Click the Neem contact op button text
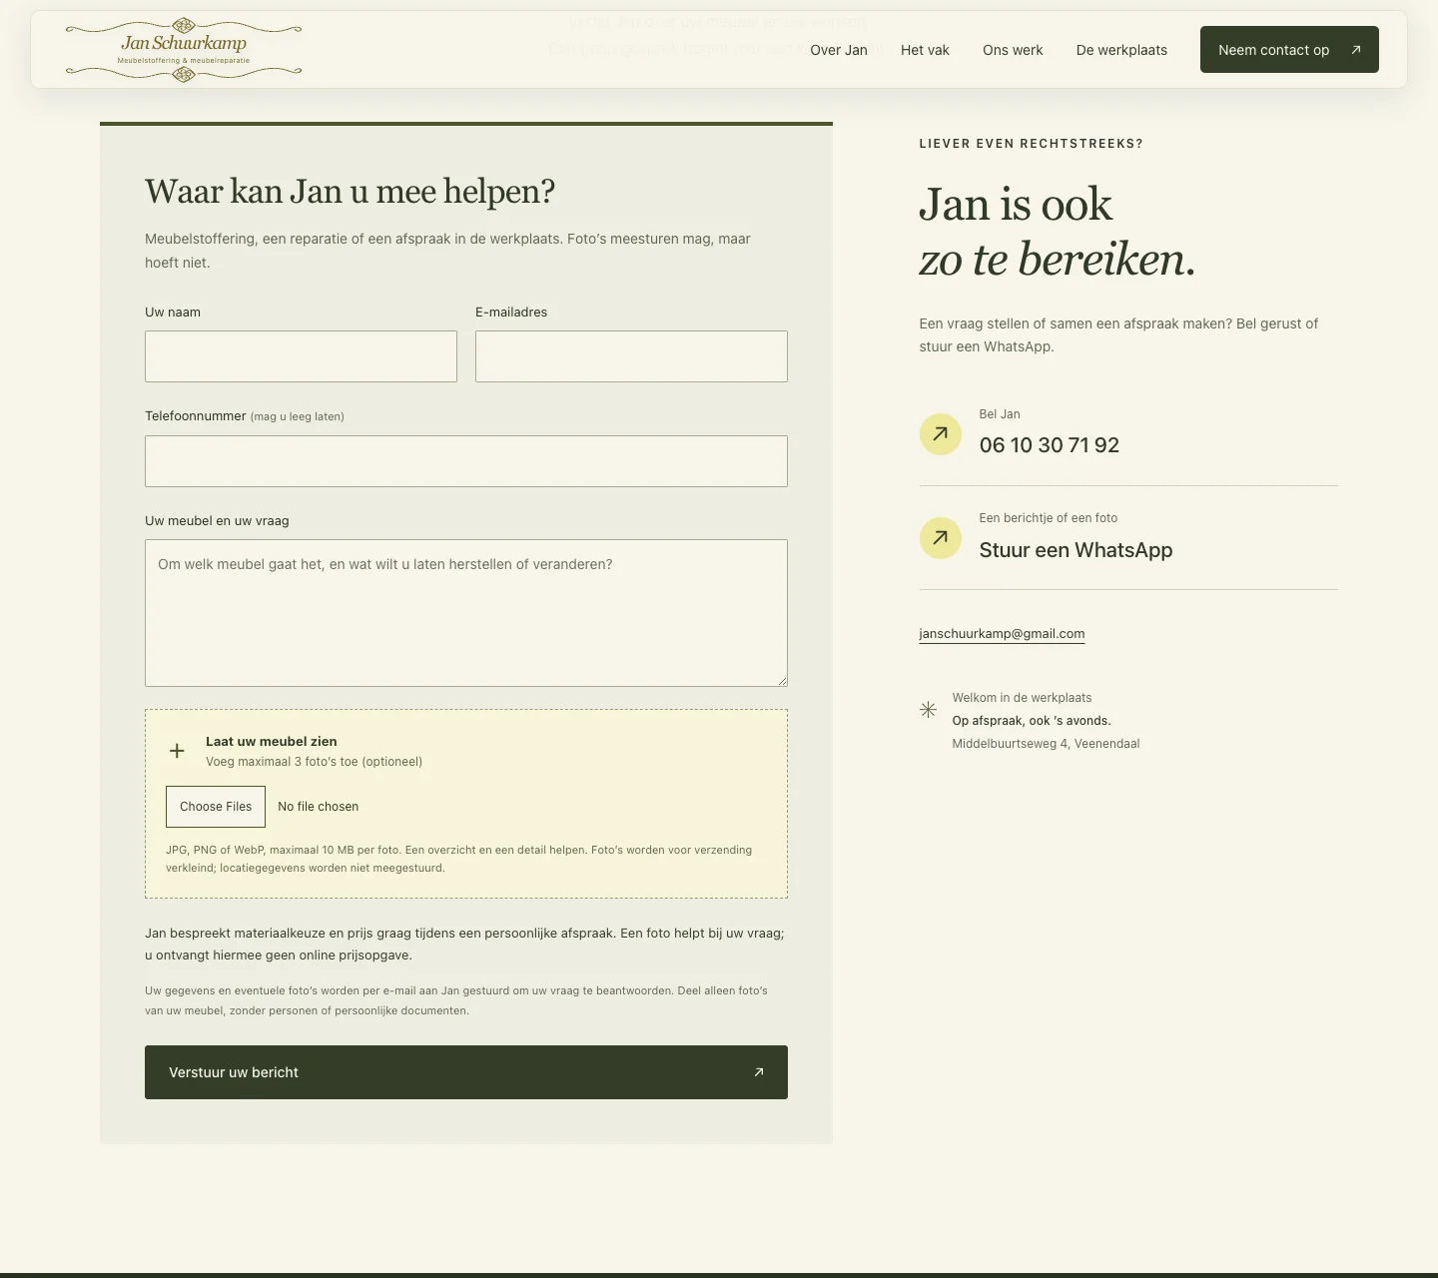The height and width of the screenshot is (1278, 1438). [x=1273, y=50]
